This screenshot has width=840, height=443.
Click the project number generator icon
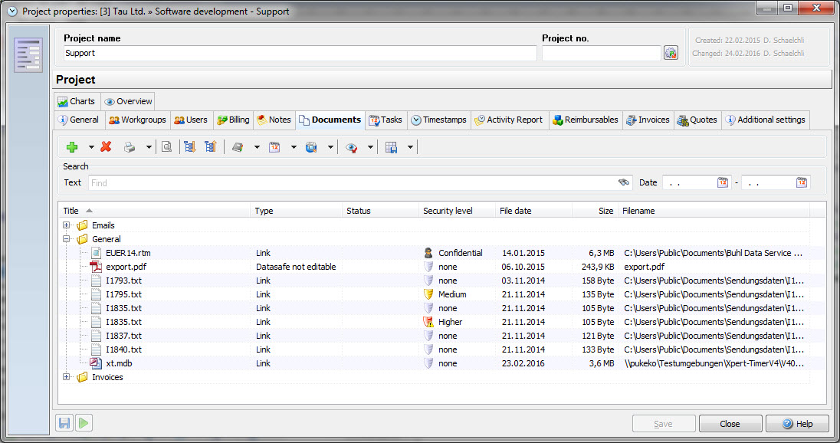(x=671, y=53)
